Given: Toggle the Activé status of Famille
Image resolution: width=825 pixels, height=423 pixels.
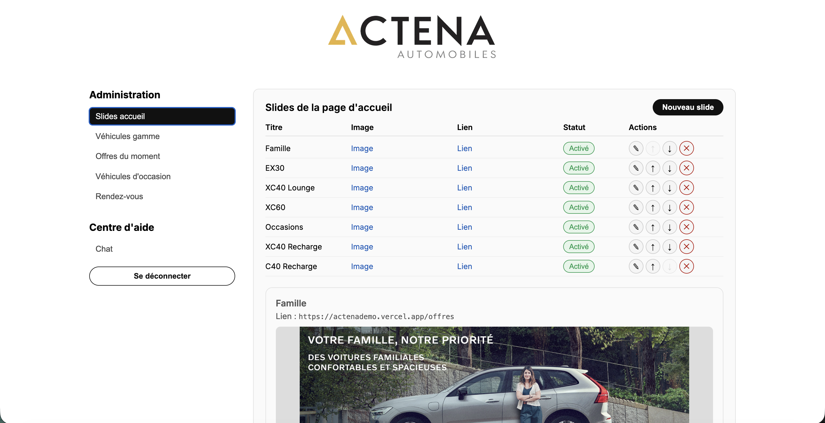Looking at the screenshot, I should pyautogui.click(x=578, y=148).
